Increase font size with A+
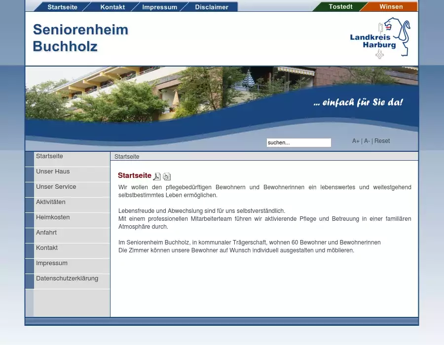Image resolution: width=444 pixels, height=345 pixels. [356, 141]
